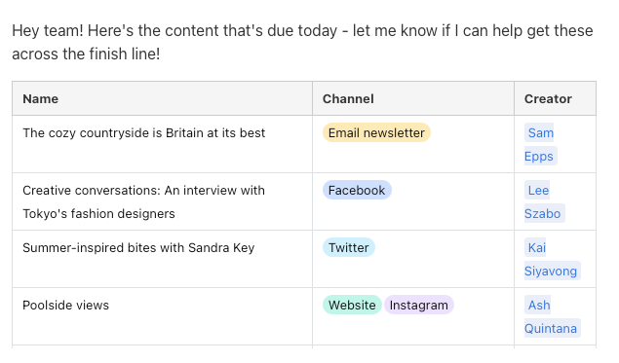Select the Website channel tag

point(352,305)
